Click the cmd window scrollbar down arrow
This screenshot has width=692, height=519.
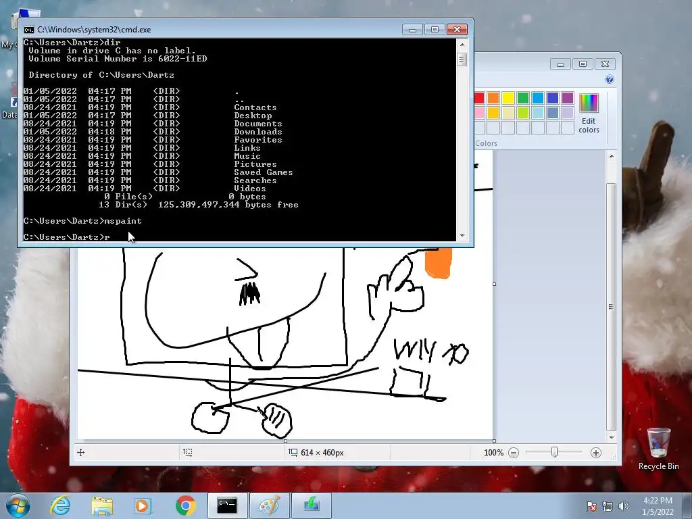pyautogui.click(x=462, y=236)
